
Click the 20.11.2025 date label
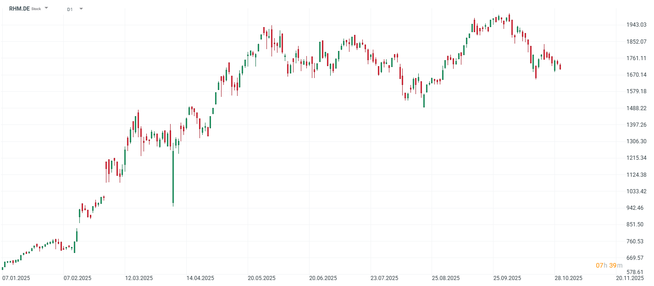(x=630, y=278)
